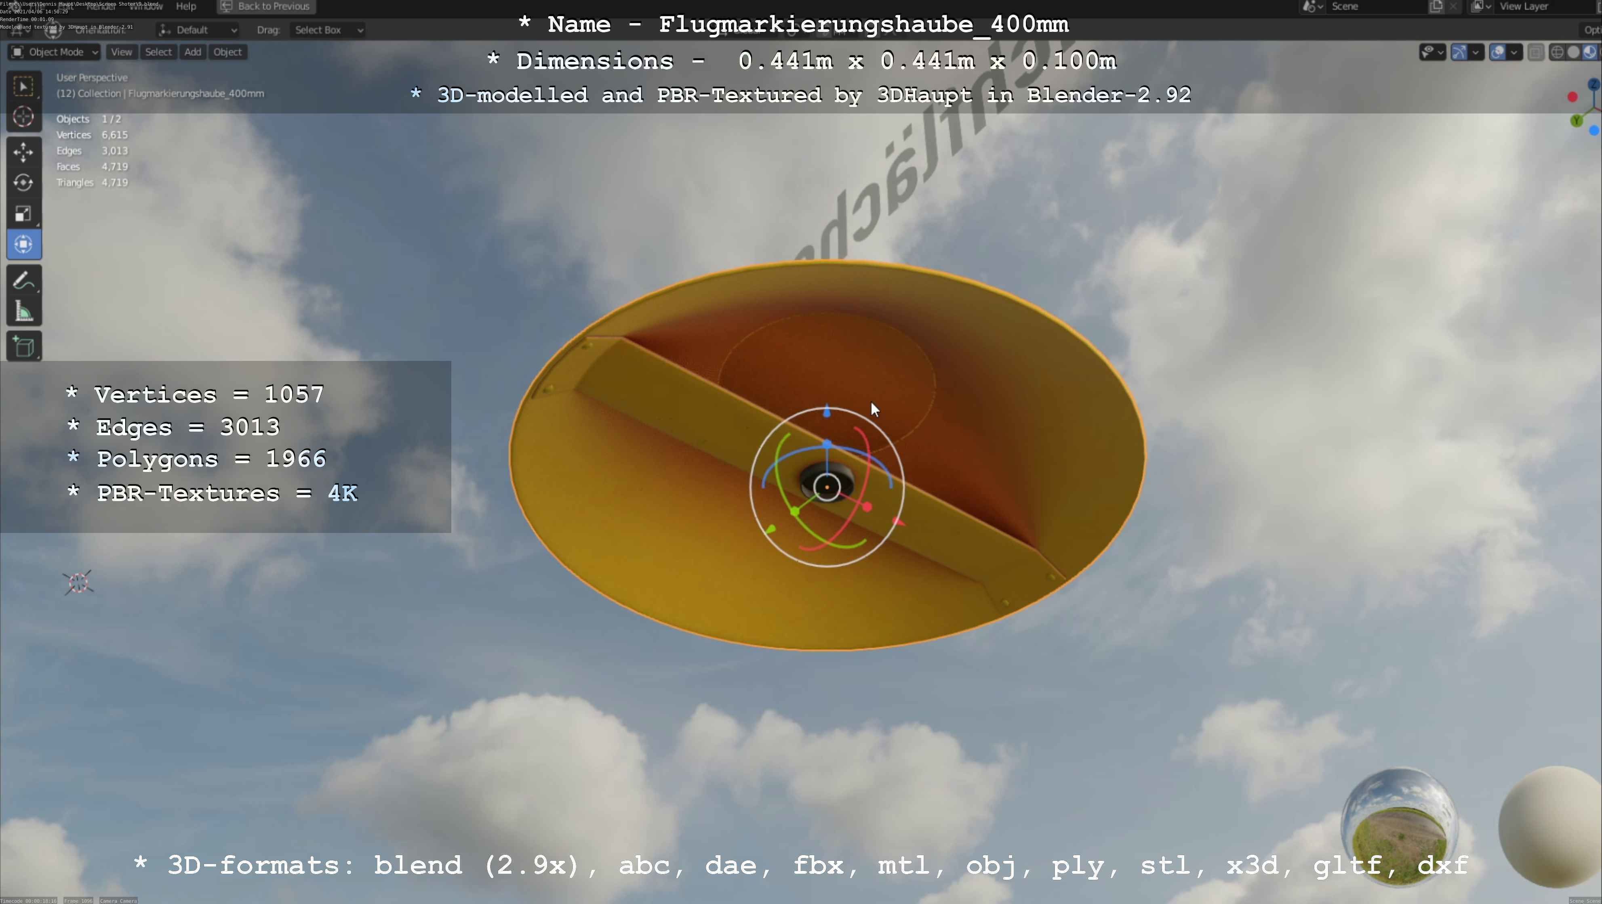This screenshot has height=904, width=1602.
Task: Activate the Annotate pencil tool
Action: [23, 280]
